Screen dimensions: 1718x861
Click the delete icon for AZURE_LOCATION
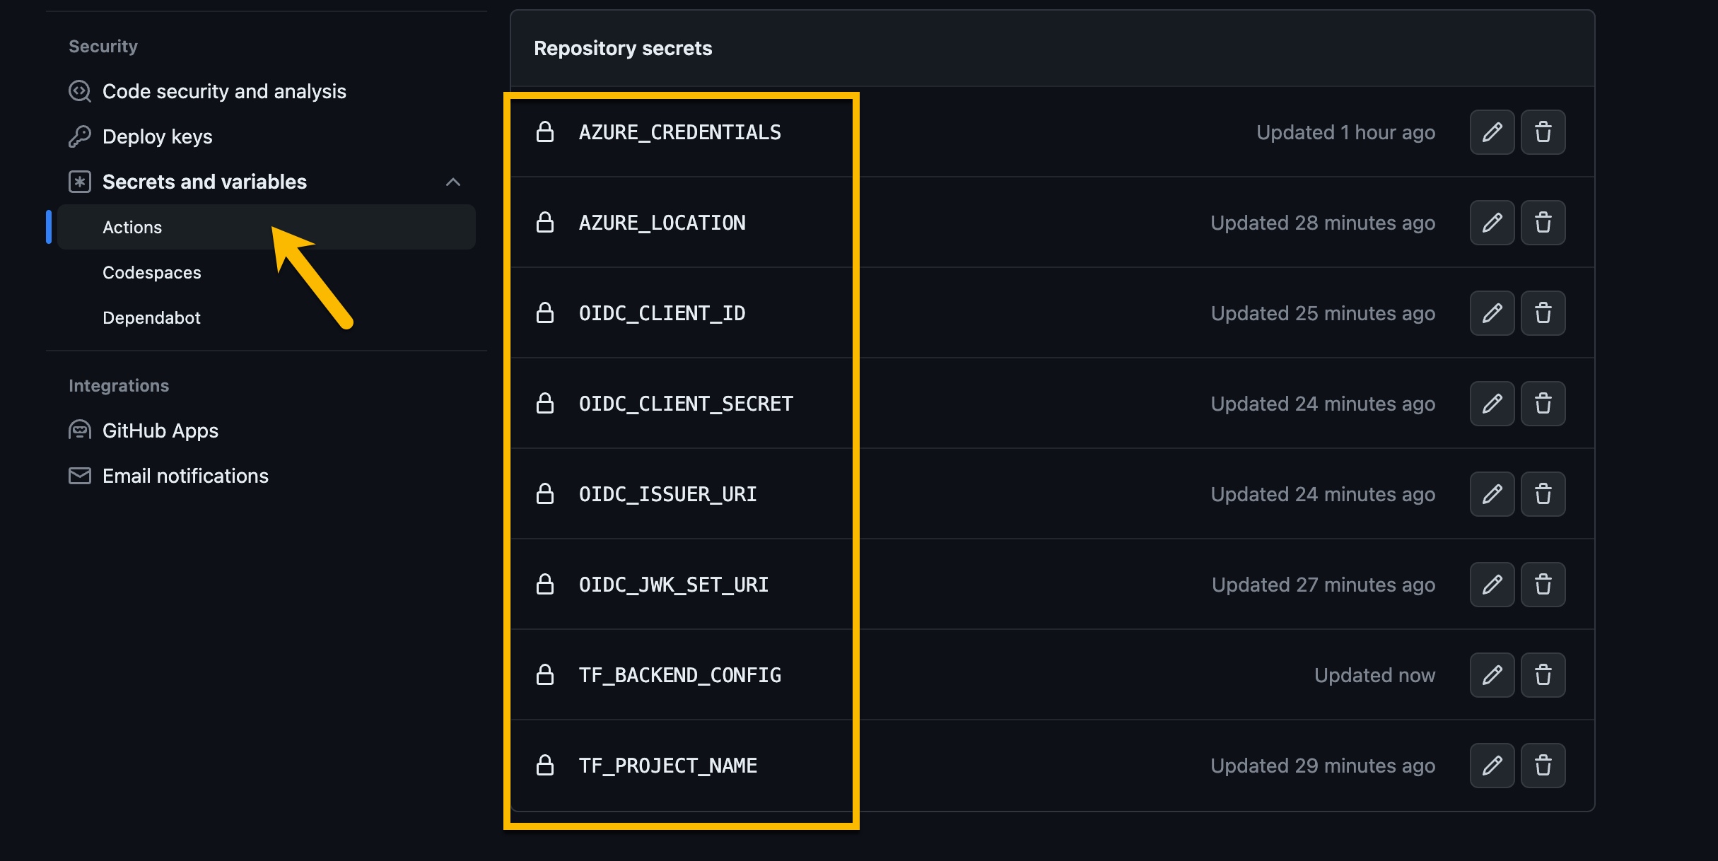click(x=1545, y=223)
